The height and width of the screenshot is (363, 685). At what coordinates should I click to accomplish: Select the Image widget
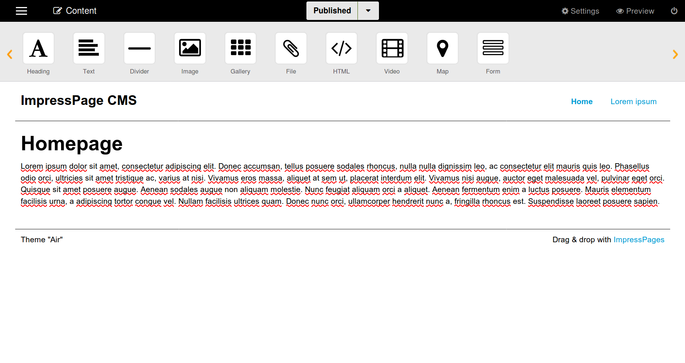pyautogui.click(x=190, y=48)
